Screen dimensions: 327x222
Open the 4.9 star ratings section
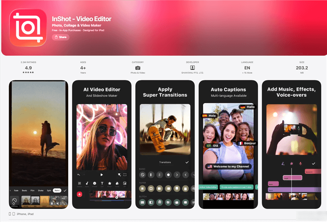click(28, 67)
